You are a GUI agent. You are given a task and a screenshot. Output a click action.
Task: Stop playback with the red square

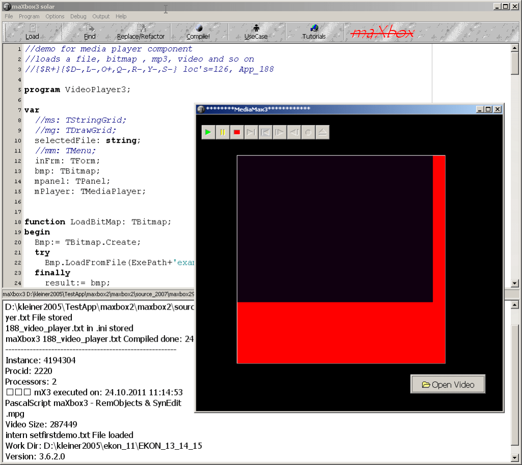(237, 132)
